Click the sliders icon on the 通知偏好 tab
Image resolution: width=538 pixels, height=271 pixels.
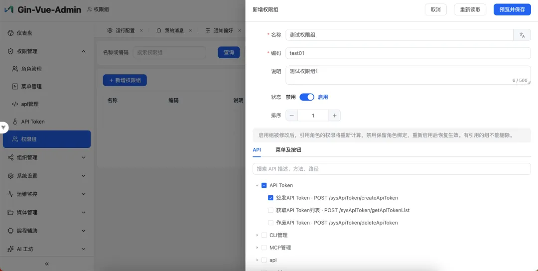pyautogui.click(x=208, y=30)
